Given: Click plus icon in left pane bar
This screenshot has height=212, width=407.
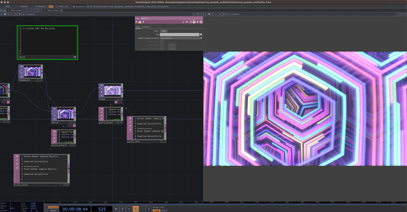Looking at the screenshot, I should [x=16, y=14].
